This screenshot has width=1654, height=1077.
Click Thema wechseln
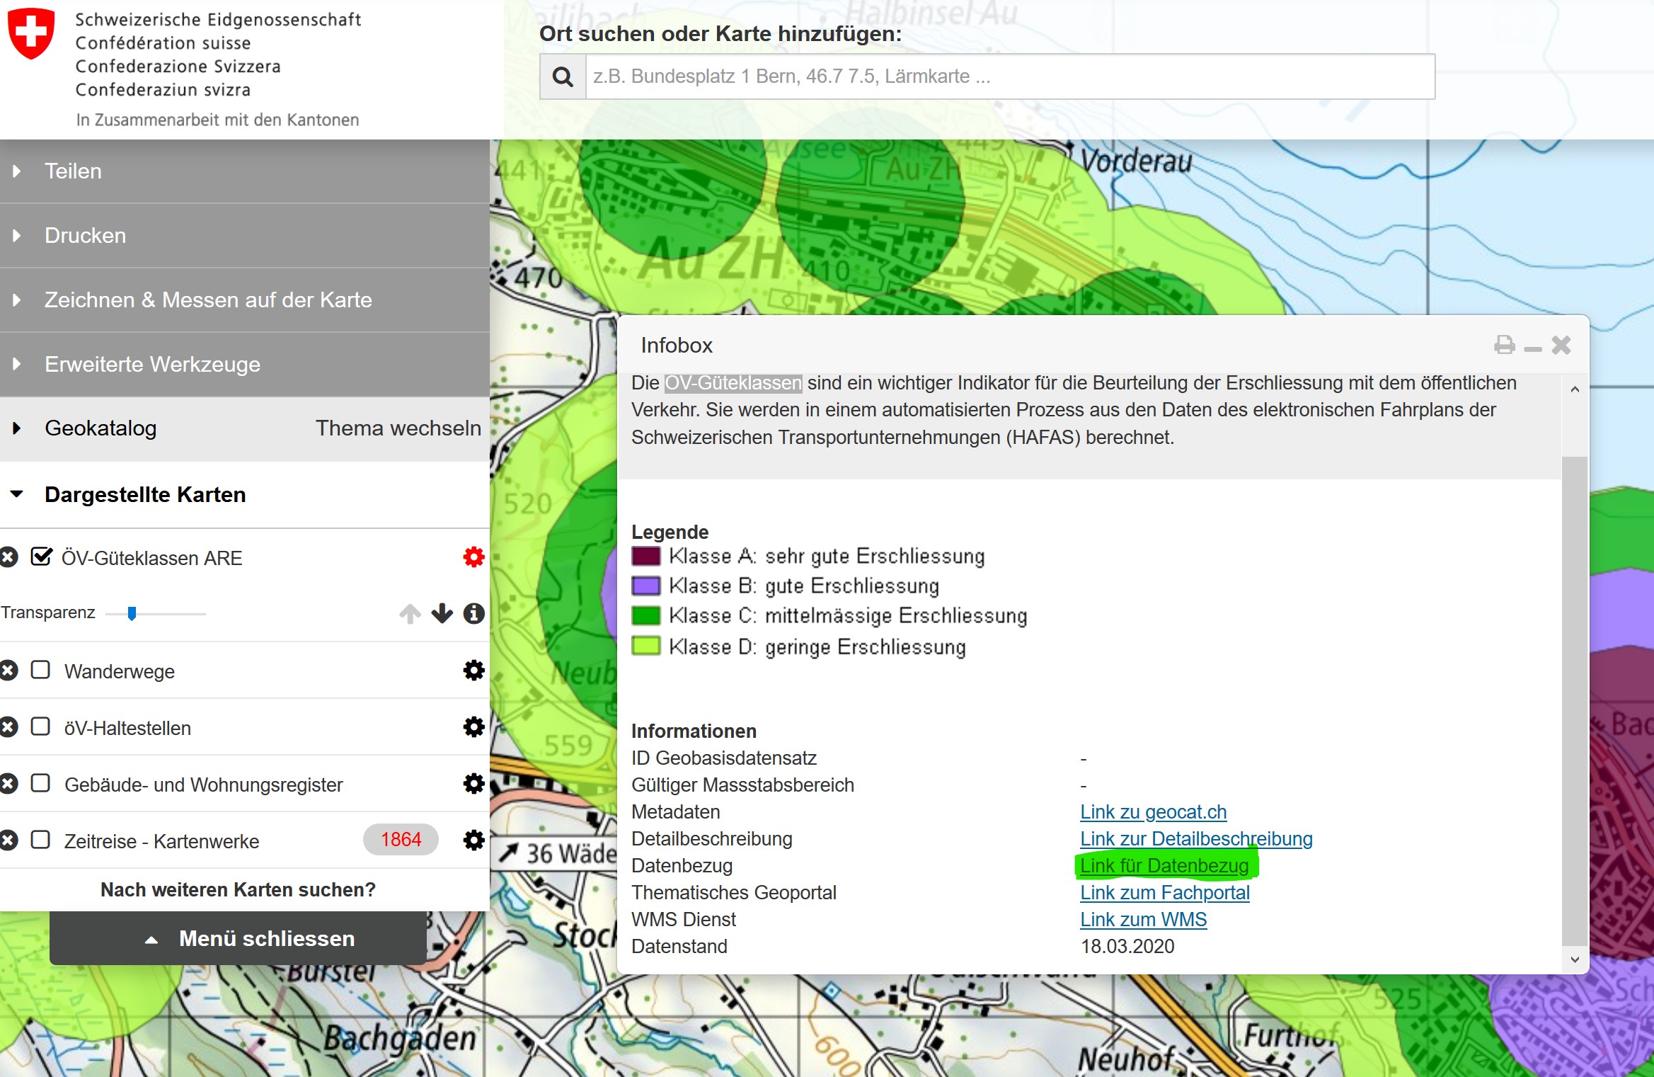pyautogui.click(x=398, y=428)
